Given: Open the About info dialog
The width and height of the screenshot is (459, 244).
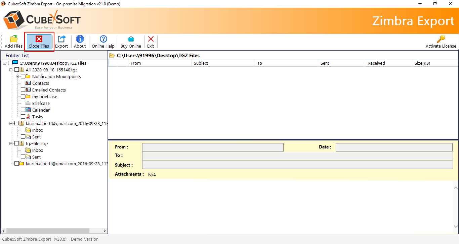Looking at the screenshot, I should coord(80,42).
